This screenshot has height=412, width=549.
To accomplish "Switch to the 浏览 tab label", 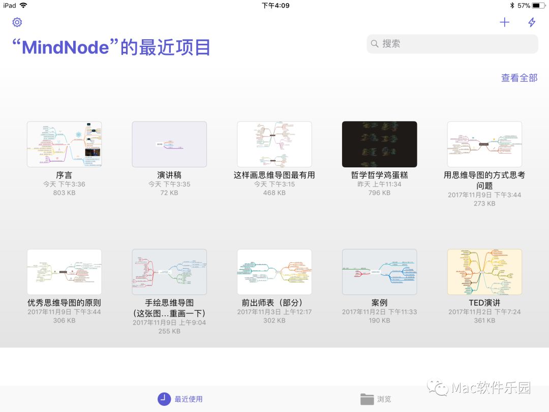I will [384, 399].
